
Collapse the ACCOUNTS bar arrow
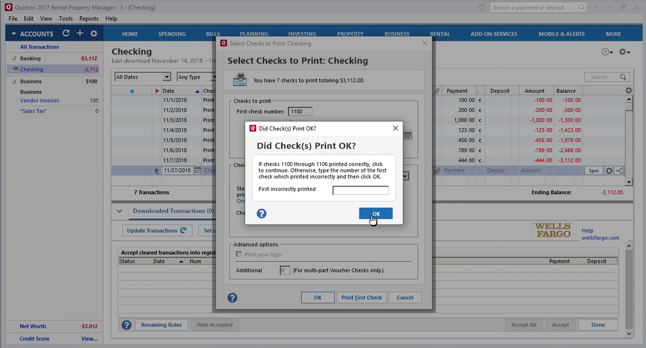point(14,34)
